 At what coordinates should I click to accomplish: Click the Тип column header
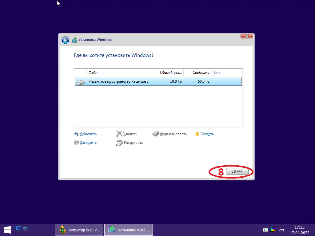(x=227, y=73)
